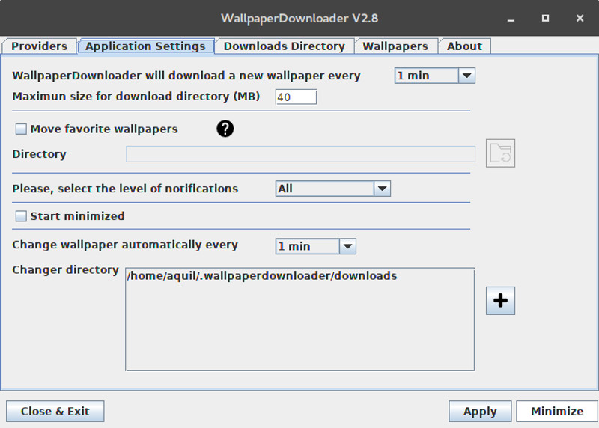Add a changer directory with plus button
Image resolution: width=599 pixels, height=428 pixels.
pos(500,301)
